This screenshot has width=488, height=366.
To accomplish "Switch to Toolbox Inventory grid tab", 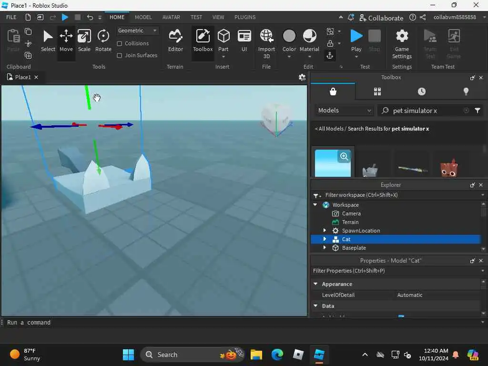I will [x=377, y=91].
